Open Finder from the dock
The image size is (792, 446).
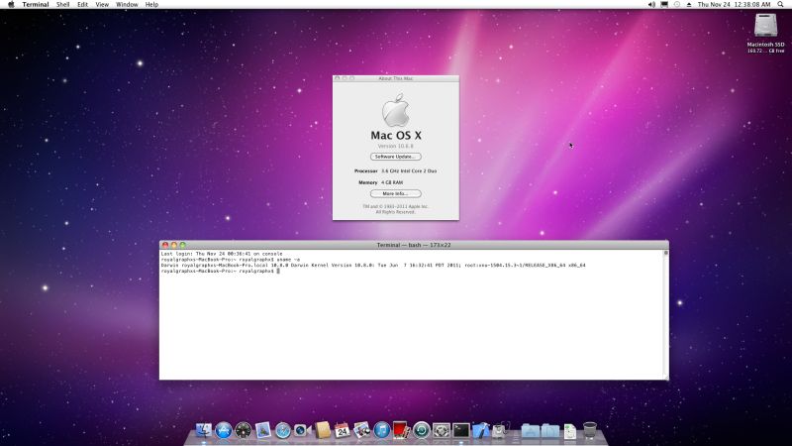point(204,430)
